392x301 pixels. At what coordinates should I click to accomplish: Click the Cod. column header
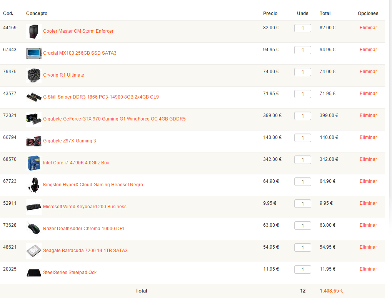(8, 13)
